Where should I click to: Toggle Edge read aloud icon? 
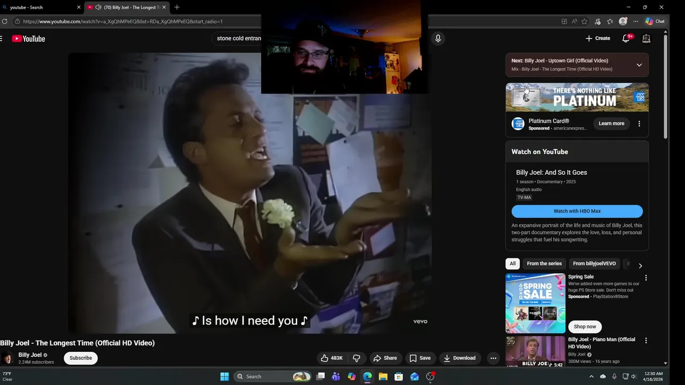click(x=574, y=21)
